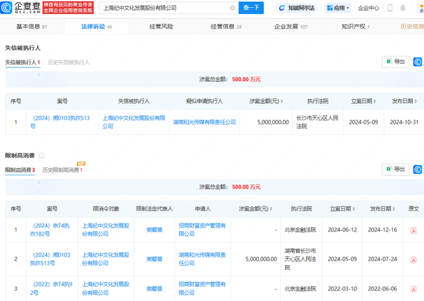Click blue round icon beside top 导出 button
This screenshot has height=301, width=424.
418,62
